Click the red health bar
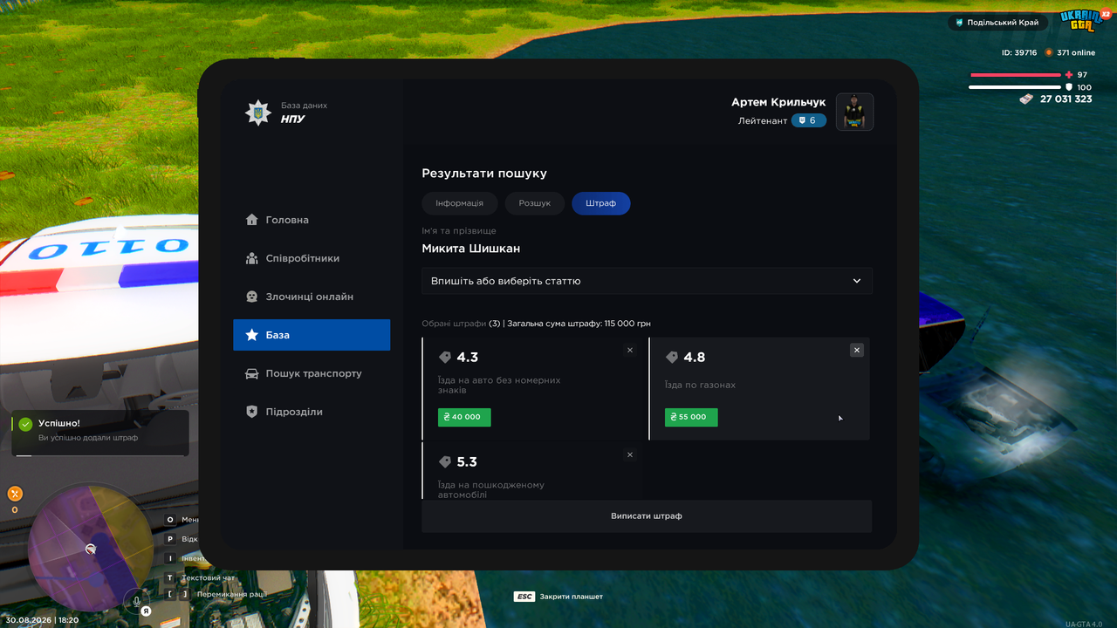The height and width of the screenshot is (628, 1117). (x=1016, y=75)
